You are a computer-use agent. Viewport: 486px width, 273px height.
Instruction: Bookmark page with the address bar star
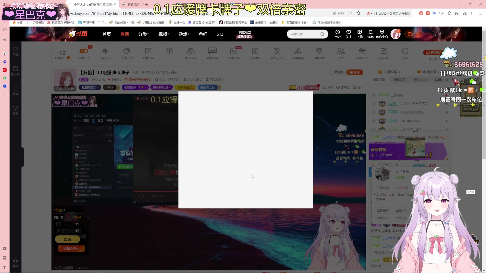[358, 13]
